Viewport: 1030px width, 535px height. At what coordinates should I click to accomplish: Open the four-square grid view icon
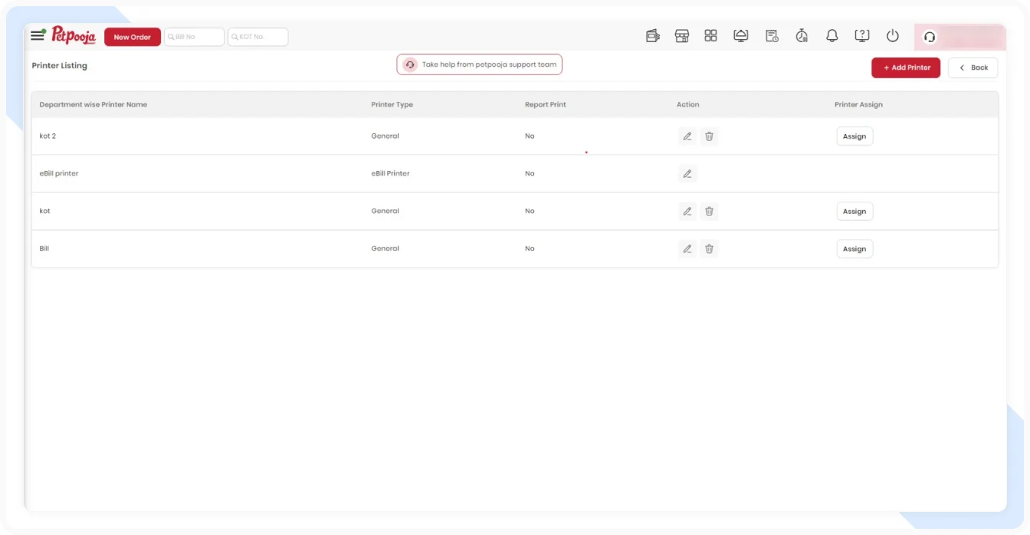coord(710,36)
